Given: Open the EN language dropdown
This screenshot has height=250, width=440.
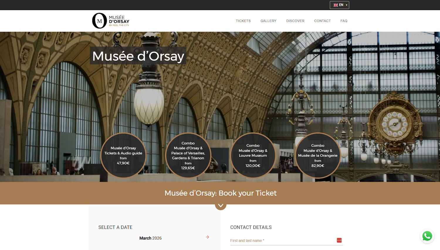Looking at the screenshot, I should click(x=339, y=5).
